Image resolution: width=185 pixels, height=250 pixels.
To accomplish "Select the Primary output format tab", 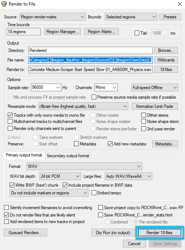I will click(x=24, y=155).
